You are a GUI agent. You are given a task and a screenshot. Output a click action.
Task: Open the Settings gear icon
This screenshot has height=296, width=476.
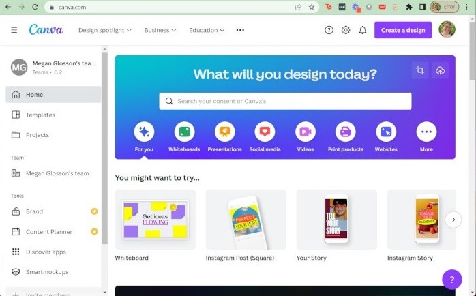pos(346,30)
